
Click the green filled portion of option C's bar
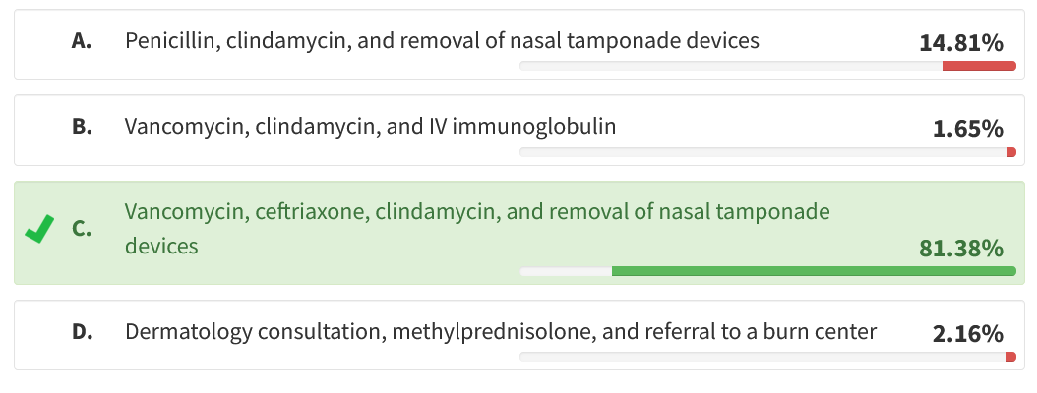coord(813,271)
